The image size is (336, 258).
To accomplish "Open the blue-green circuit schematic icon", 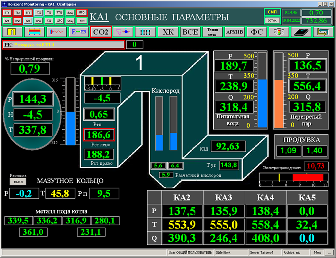I will [x=79, y=32].
